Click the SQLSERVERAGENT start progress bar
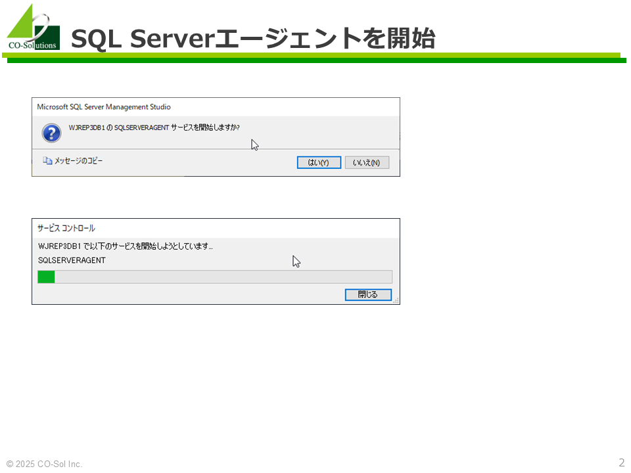631x473 pixels. point(215,277)
